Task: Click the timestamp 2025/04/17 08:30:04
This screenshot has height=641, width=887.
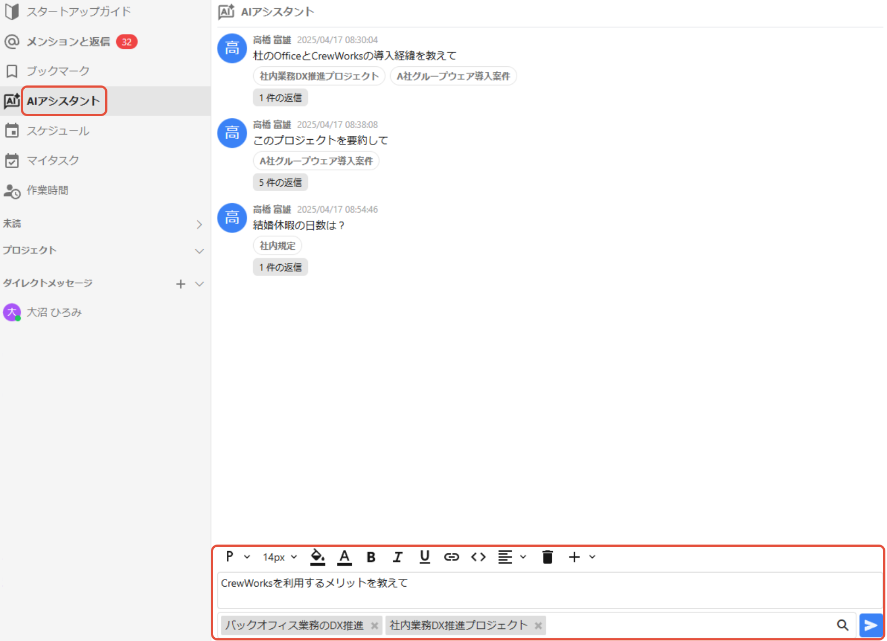Action: tap(337, 40)
